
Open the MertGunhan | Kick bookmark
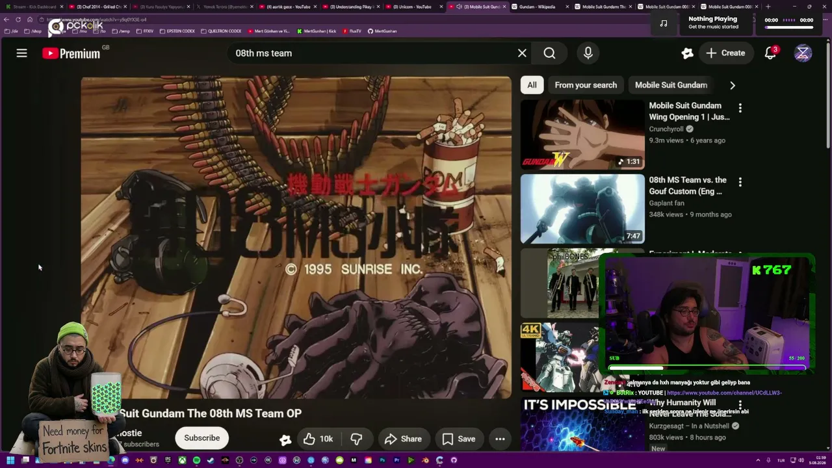coord(317,31)
